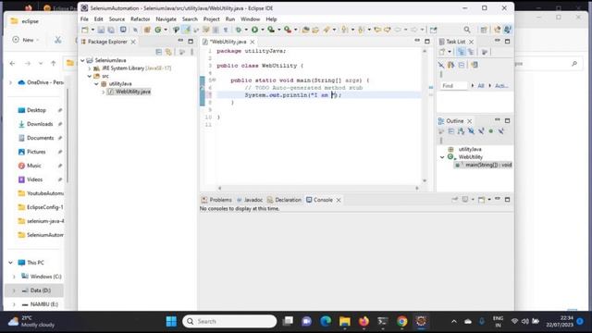Toggle Sort in Outline toolbar
This screenshot has height=333, width=592.
(x=461, y=131)
